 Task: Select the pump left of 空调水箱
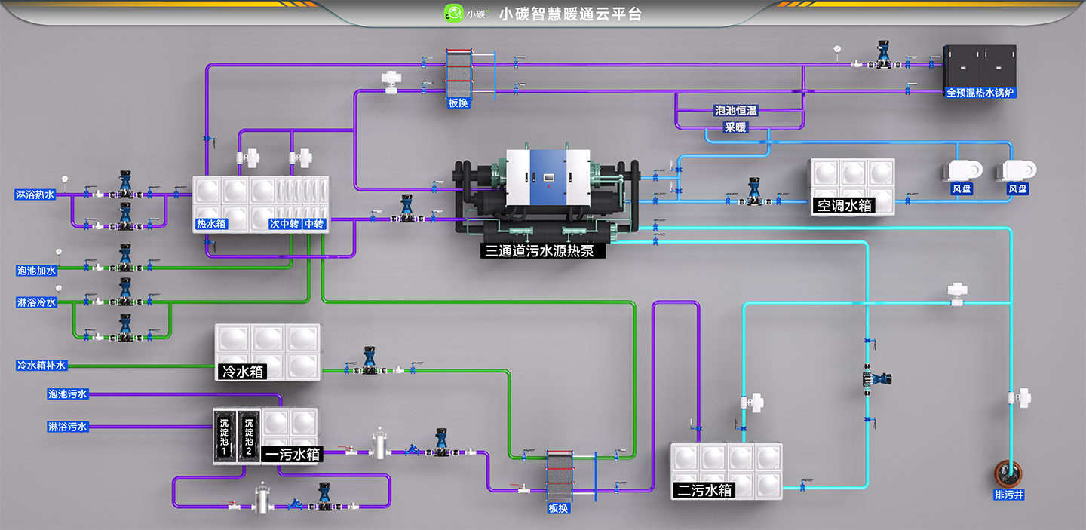point(753,191)
